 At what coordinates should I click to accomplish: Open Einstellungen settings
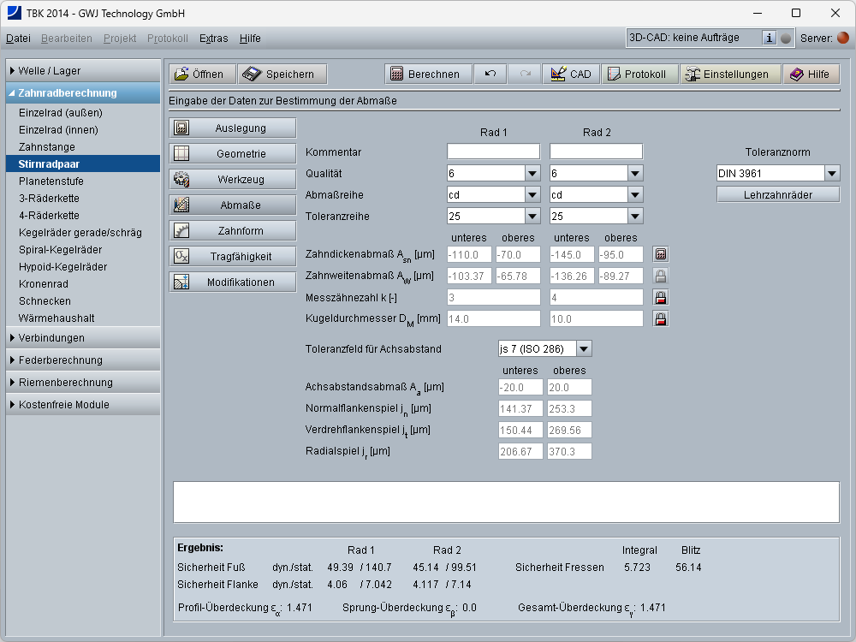[730, 74]
